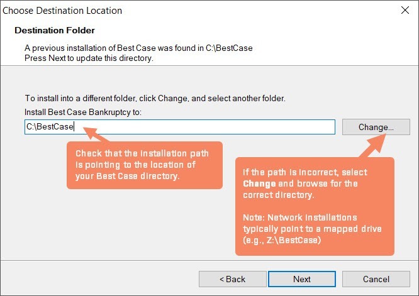Close the Choose Destination Location dialog

403,11
